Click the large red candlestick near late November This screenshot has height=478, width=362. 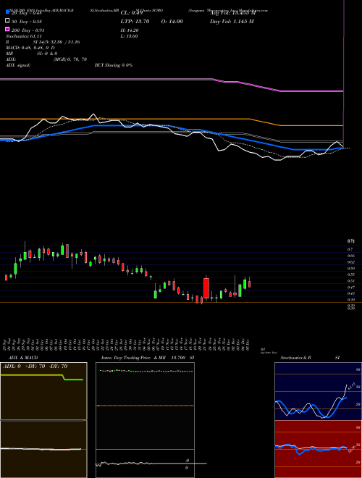206,288
